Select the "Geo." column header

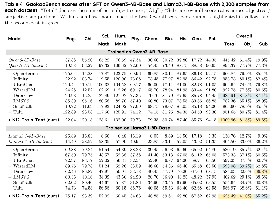[197, 39]
